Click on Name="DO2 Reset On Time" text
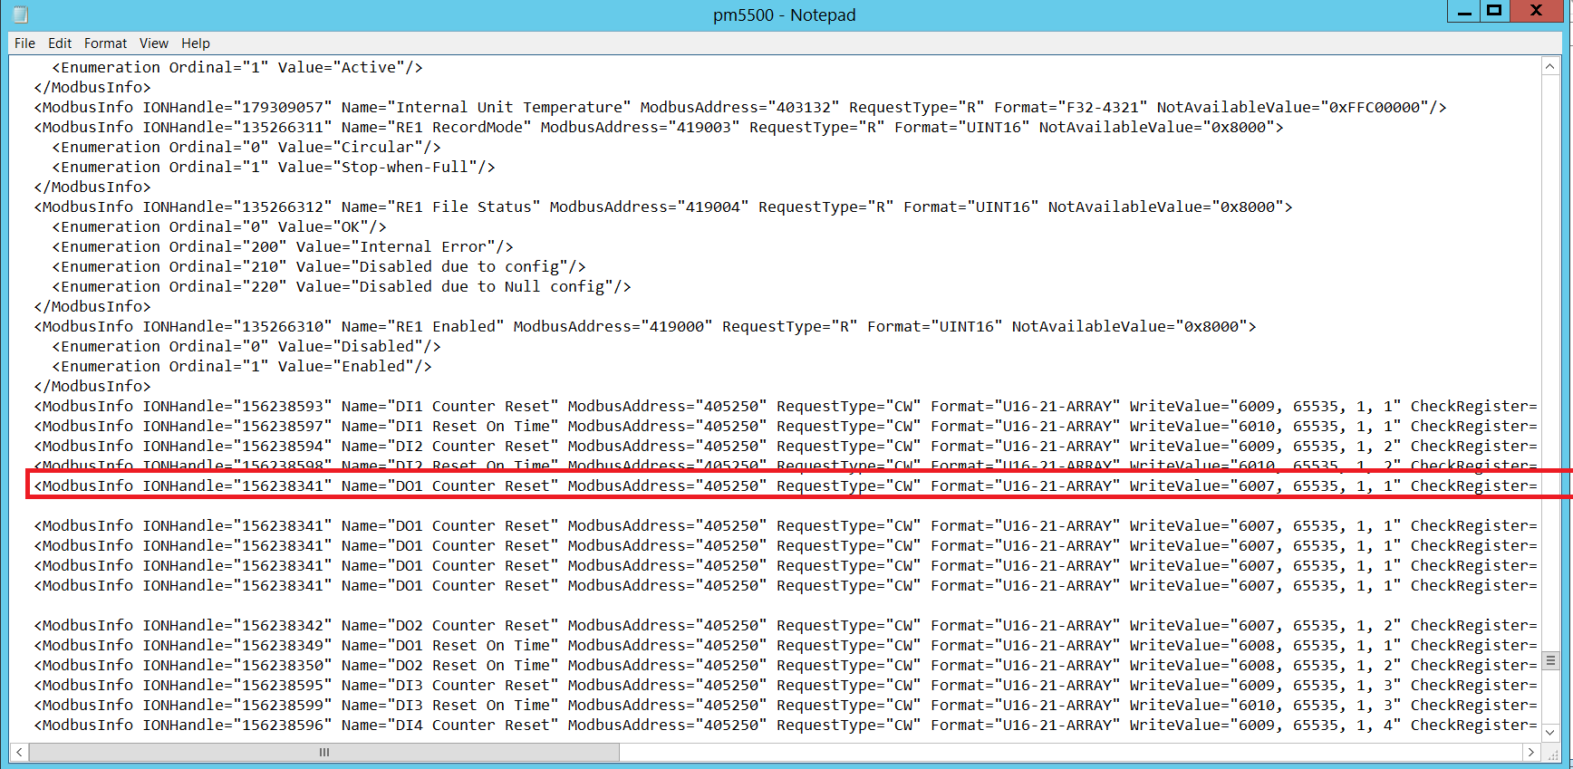The height and width of the screenshot is (769, 1573). tap(450, 665)
